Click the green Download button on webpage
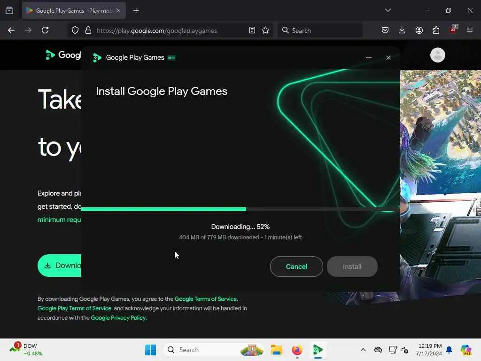 (59, 266)
